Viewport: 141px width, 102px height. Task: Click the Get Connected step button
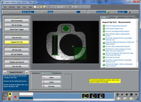[17, 21]
